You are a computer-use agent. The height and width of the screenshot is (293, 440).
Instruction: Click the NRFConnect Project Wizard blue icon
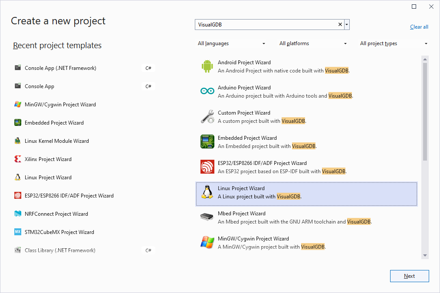pyautogui.click(x=18, y=214)
